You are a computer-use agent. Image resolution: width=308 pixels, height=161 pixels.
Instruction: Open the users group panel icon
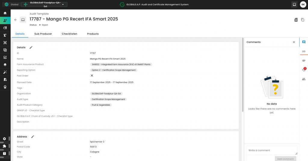click(303, 79)
